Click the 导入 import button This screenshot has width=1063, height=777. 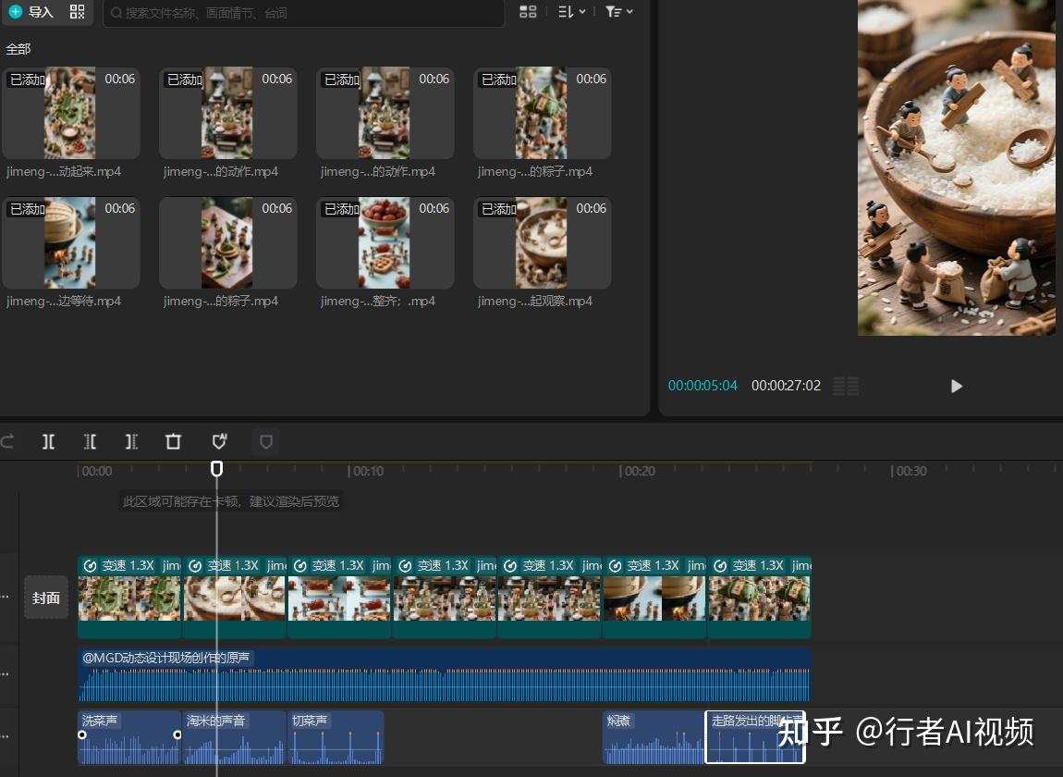coord(32,12)
